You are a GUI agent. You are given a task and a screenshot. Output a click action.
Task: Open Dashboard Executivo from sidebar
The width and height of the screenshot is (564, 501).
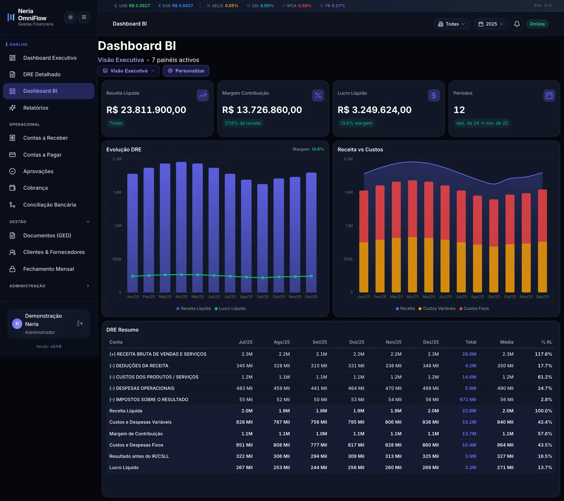[49, 58]
